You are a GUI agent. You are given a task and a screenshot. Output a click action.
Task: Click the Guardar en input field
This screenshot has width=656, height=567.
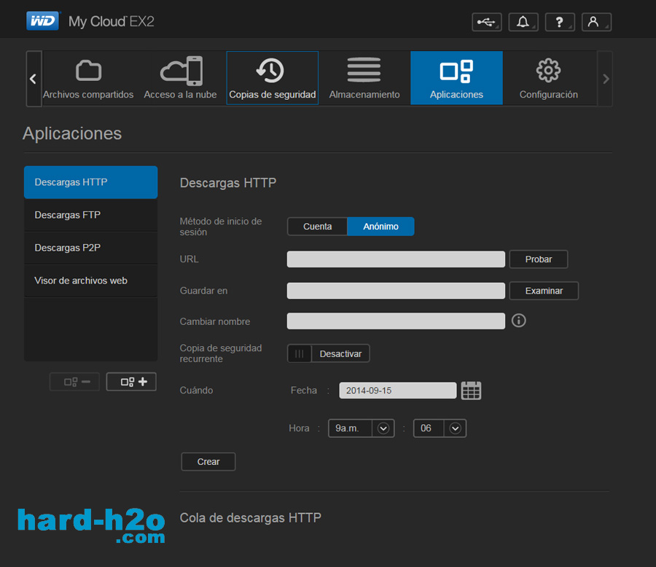[x=396, y=290]
